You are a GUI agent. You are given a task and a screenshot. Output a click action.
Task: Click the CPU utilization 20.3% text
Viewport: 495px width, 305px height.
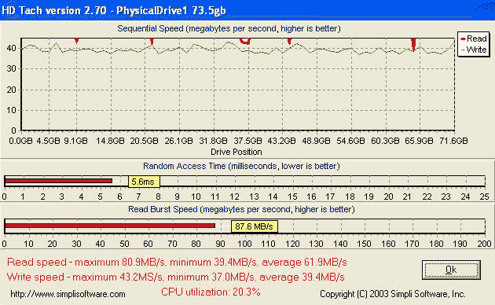point(211,292)
